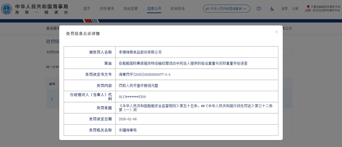This screenshot has height=147, width=342.
Task: Open the 信息公开 menu item
Action: click(154, 9)
